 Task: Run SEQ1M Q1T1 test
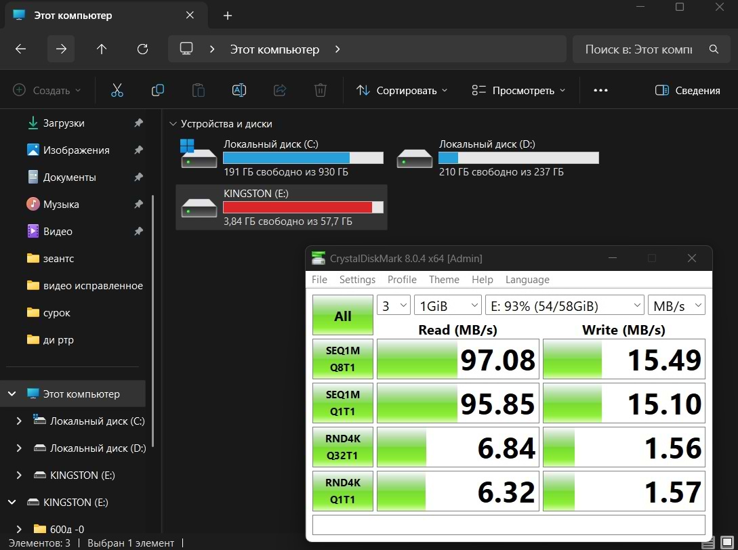(x=343, y=403)
